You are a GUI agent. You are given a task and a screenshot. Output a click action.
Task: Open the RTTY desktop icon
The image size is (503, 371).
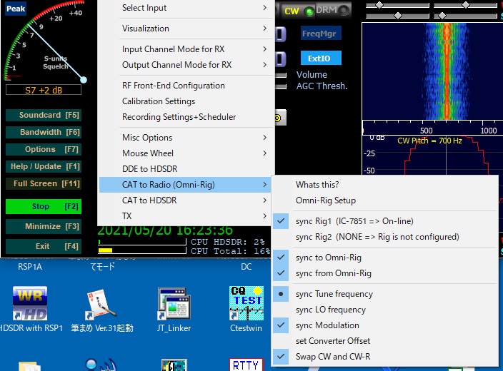point(246,365)
